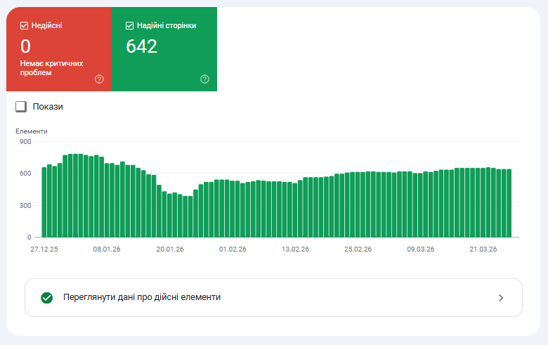Image resolution: width=548 pixels, height=345 pixels.
Task: Click the 20.01.26 date axis label
Action: point(170,249)
